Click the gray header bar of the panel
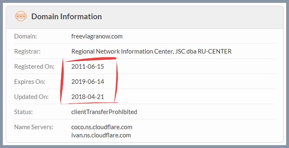The width and height of the screenshot is (289, 148). coord(145,17)
